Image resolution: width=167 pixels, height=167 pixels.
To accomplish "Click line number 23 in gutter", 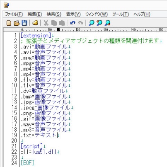I will (x=14, y=157).
